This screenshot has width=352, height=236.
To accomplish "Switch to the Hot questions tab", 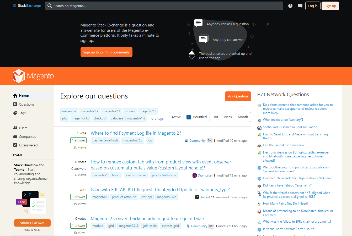I will pos(215,117).
